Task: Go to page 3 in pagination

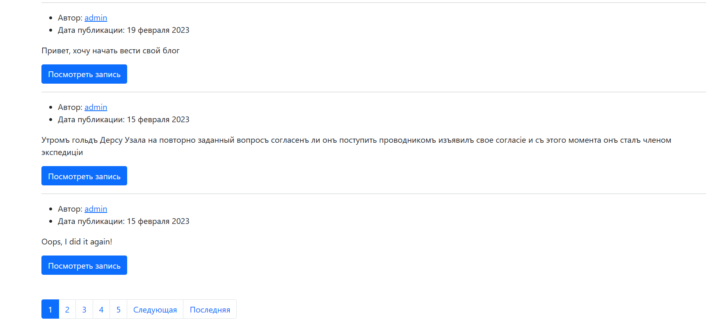Action: [84, 309]
